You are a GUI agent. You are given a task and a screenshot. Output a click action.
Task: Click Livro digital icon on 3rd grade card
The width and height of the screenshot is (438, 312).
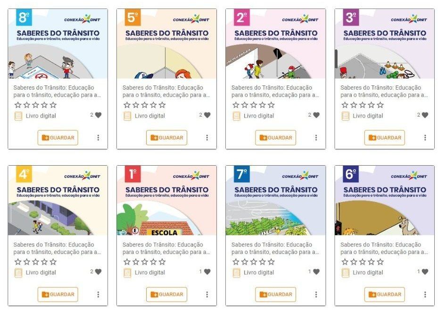click(346, 116)
